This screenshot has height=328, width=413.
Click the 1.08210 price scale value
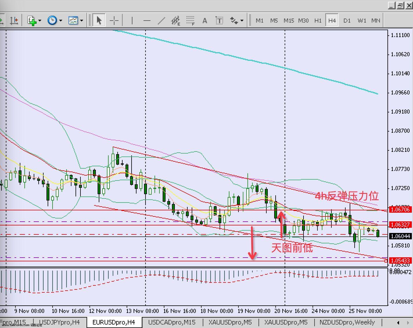400,150
